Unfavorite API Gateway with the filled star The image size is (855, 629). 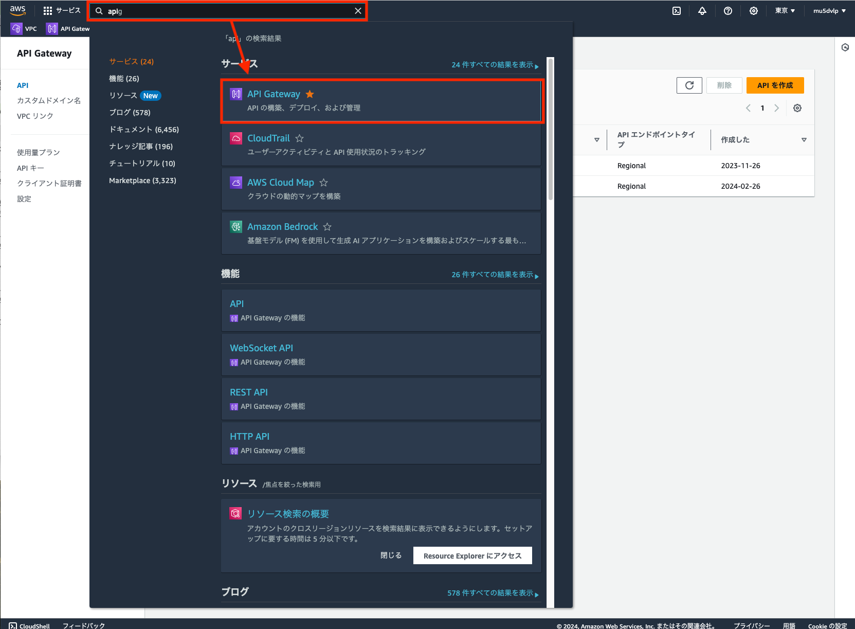pos(310,94)
